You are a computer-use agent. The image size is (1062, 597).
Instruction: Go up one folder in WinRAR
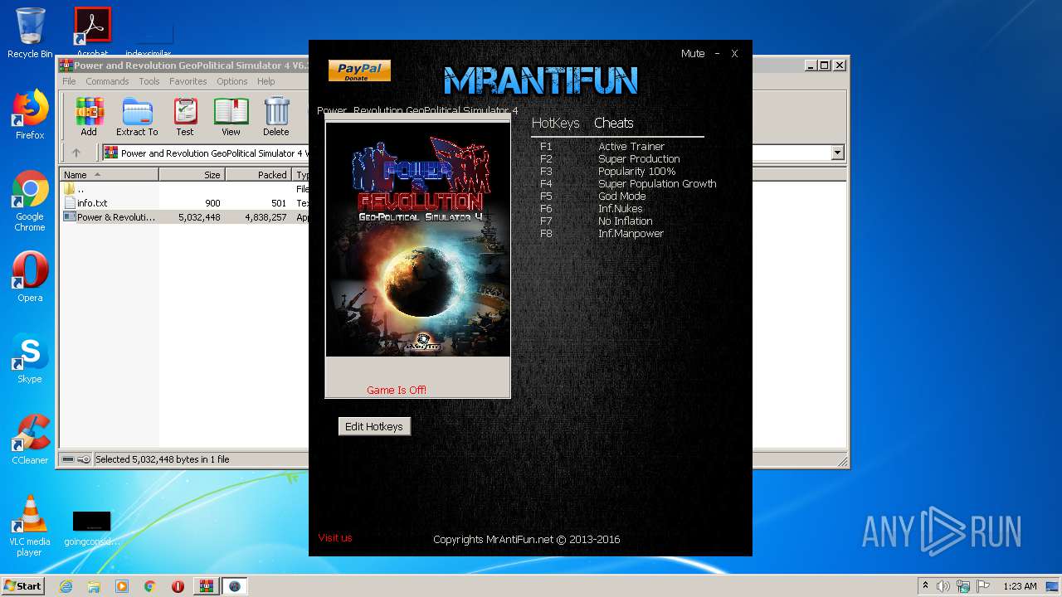(76, 153)
